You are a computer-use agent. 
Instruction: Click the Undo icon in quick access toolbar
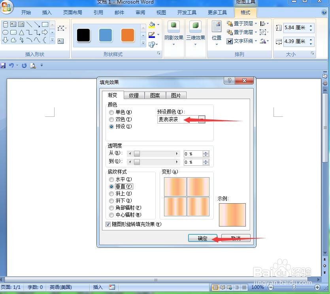(11, 66)
